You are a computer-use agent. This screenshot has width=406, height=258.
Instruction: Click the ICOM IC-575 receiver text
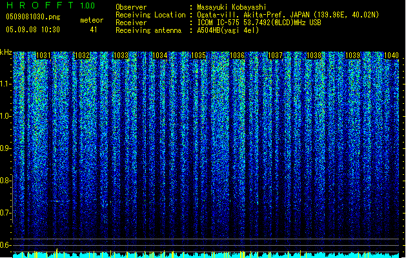(259, 23)
